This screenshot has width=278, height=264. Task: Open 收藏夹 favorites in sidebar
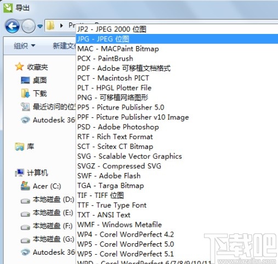[37, 67]
